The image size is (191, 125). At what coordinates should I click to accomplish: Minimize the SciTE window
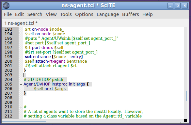[170, 6]
